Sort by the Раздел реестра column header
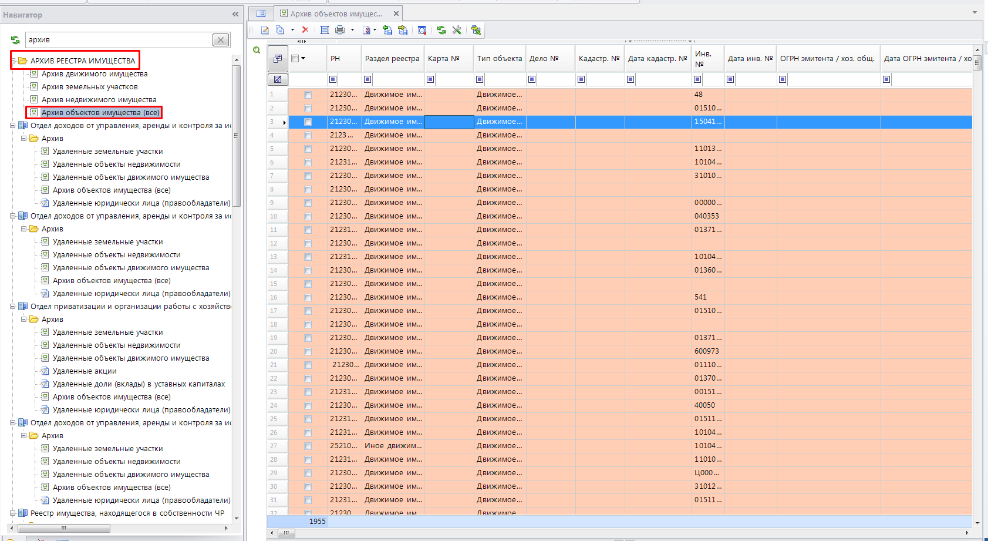The height and width of the screenshot is (541, 988). click(x=392, y=58)
